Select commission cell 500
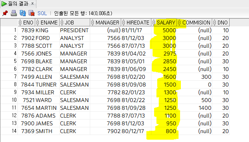Image resolution: width=249 pixels, height=142 pixels. (194, 100)
